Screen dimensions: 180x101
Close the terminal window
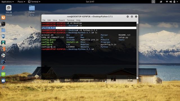136,17
